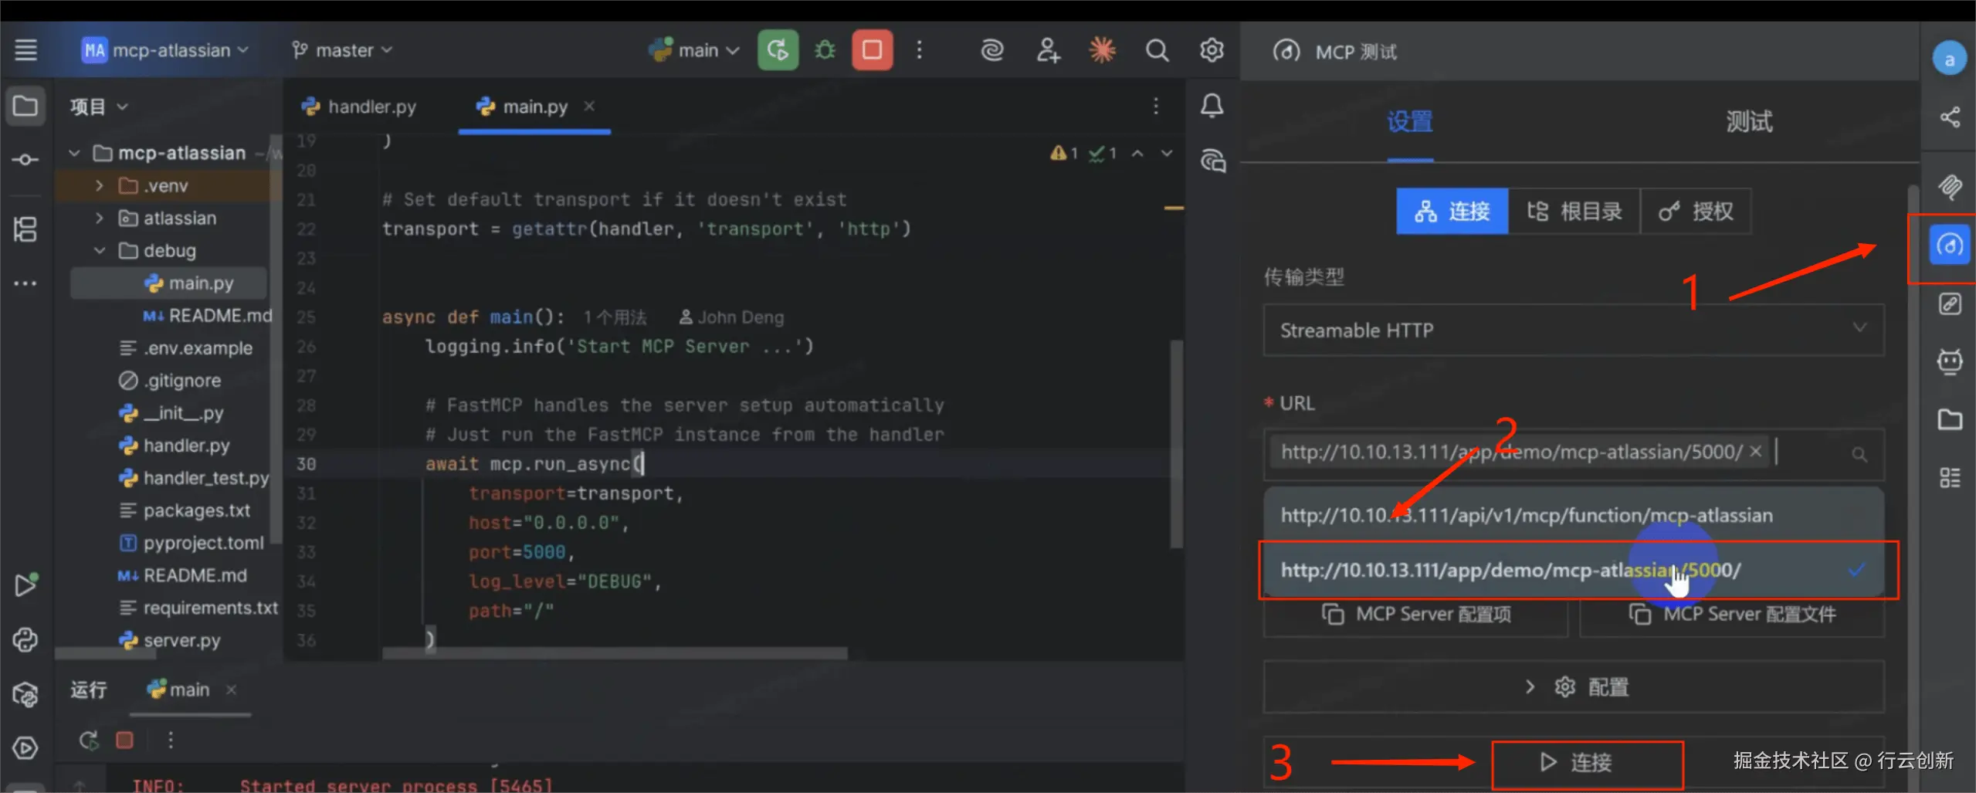Rerun main in the Run panel

coord(89,740)
